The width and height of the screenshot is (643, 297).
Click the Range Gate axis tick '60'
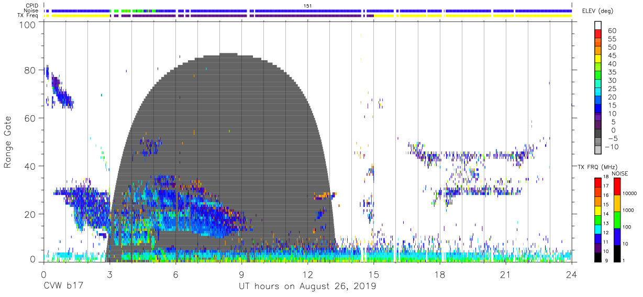point(30,118)
